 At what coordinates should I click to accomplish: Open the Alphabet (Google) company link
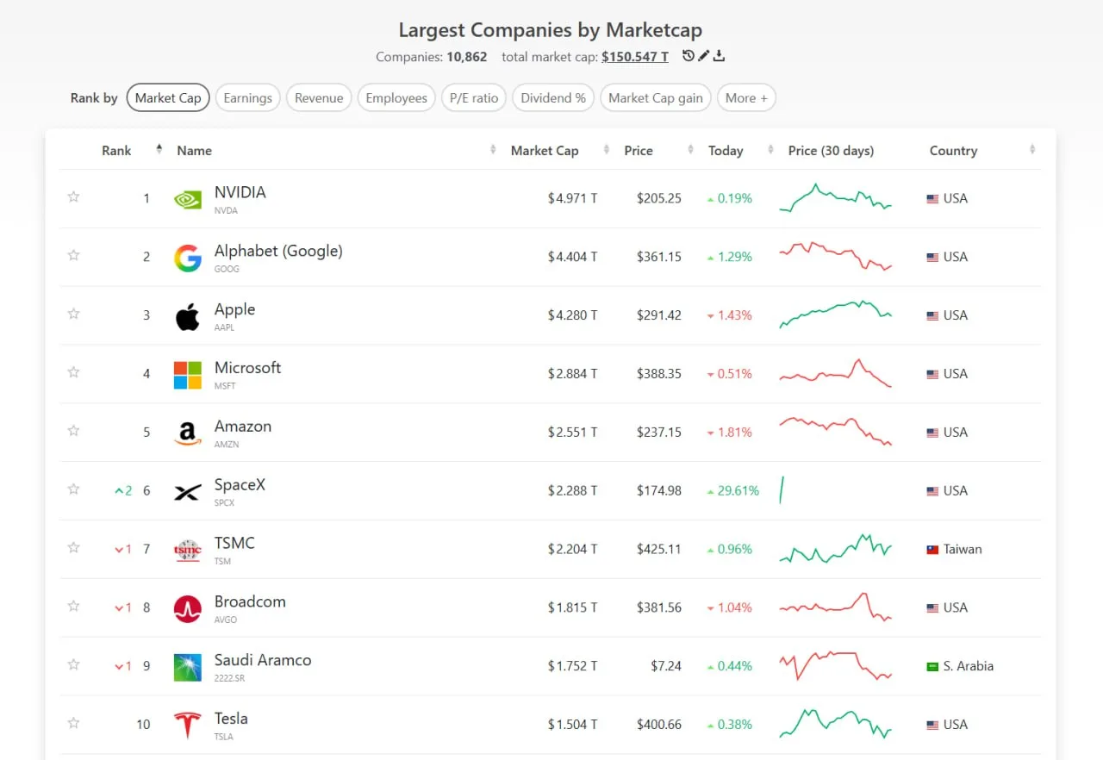coord(278,251)
